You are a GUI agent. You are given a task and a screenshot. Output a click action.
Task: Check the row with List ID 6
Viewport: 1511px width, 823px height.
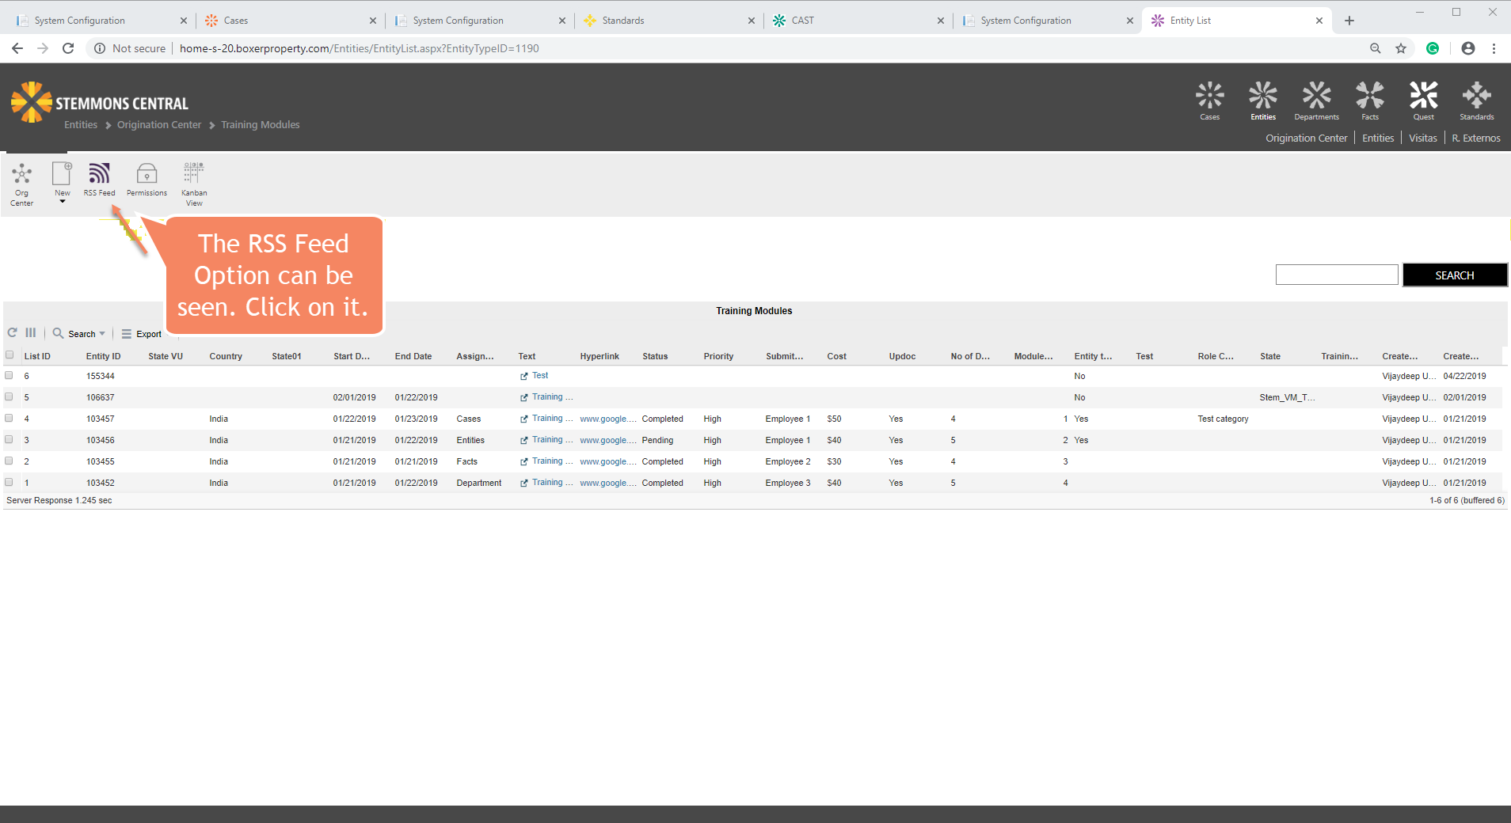click(10, 375)
